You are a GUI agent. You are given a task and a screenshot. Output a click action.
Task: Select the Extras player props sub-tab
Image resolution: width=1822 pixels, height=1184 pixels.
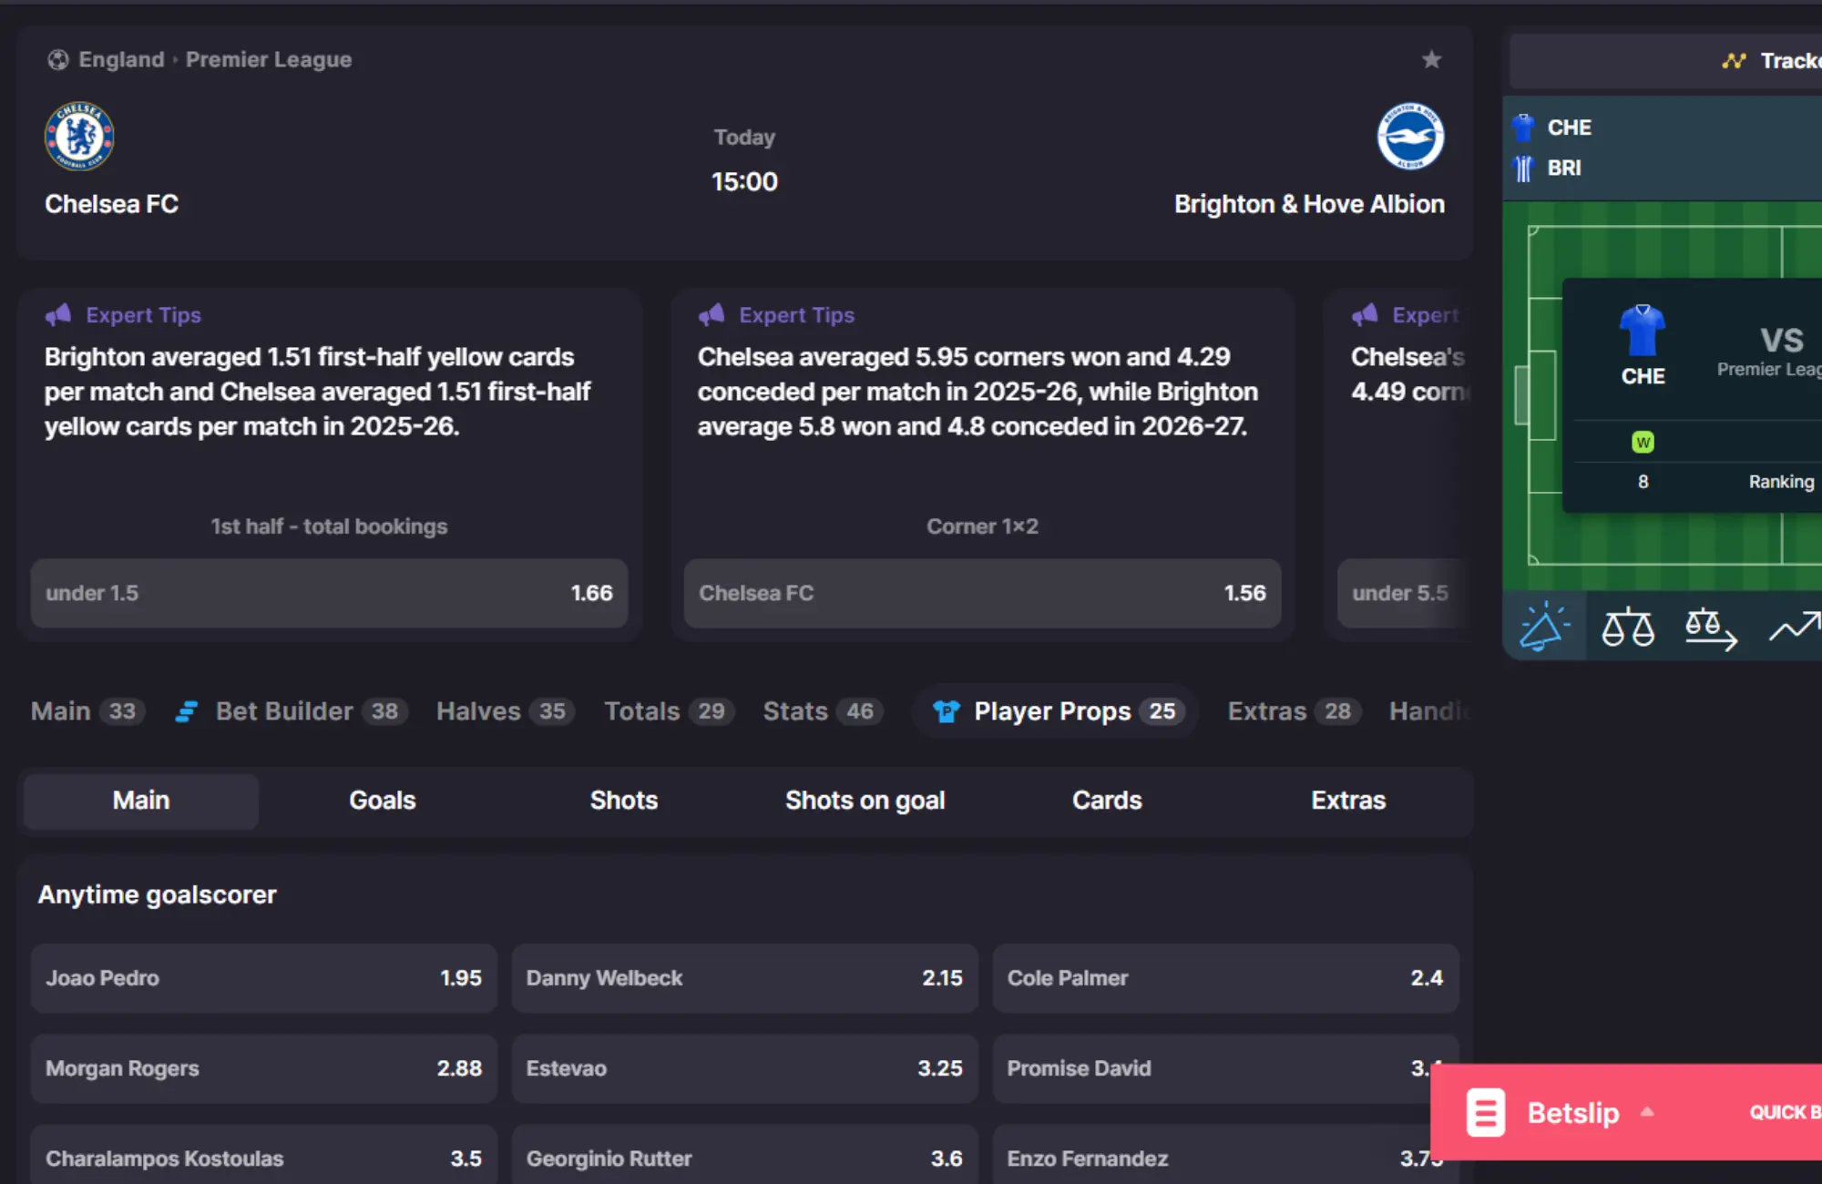click(x=1348, y=801)
